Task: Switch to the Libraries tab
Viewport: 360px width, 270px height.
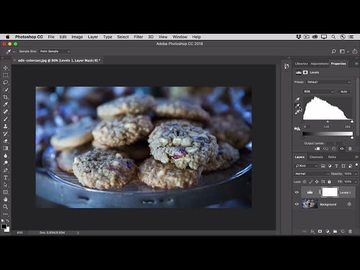Action: [301, 64]
